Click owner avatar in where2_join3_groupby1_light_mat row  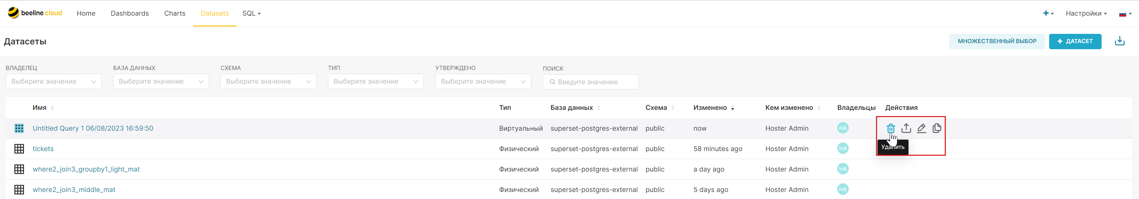tap(843, 169)
